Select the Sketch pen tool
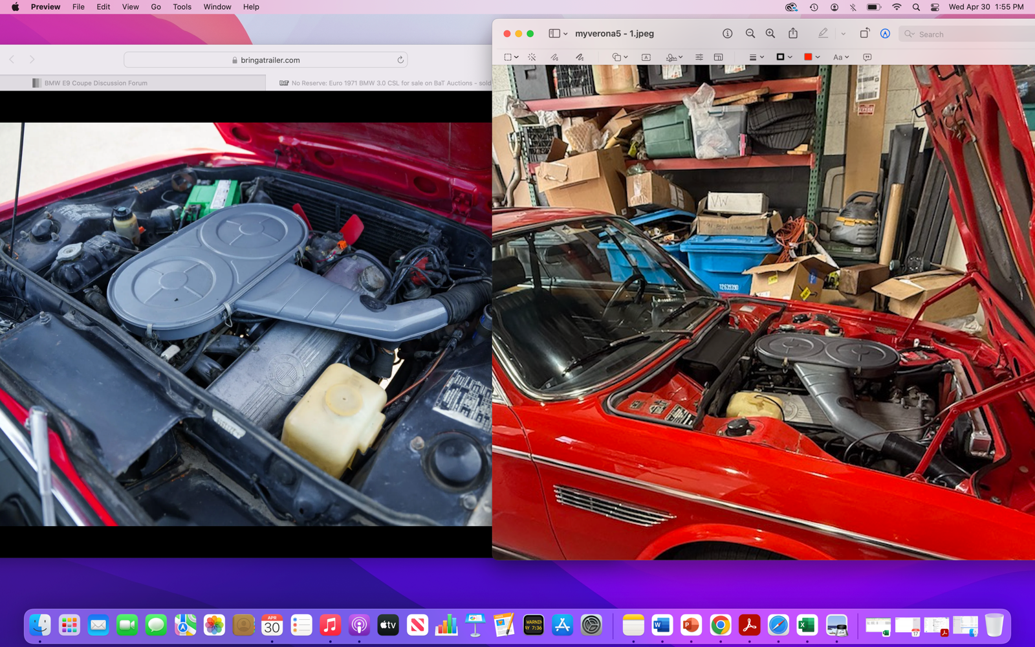The height and width of the screenshot is (647, 1035). [554, 58]
